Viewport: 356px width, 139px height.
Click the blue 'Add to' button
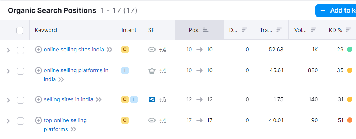335,10
